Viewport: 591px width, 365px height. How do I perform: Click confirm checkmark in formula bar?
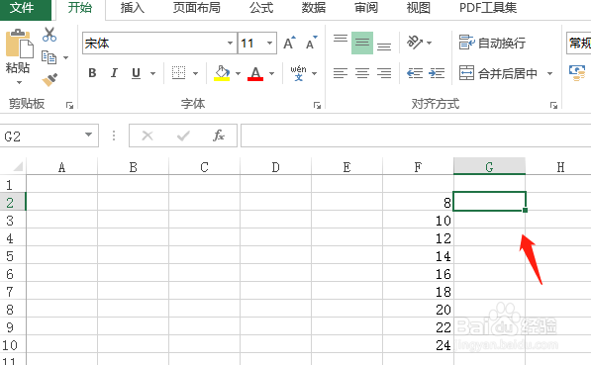click(x=183, y=136)
